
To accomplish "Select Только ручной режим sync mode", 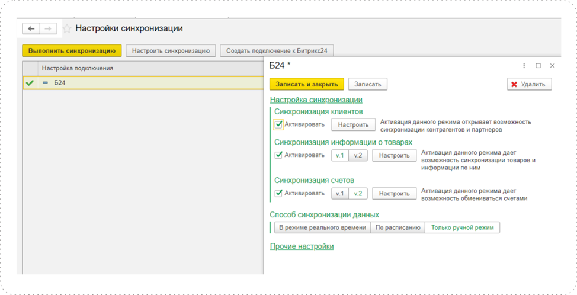I will (x=463, y=227).
